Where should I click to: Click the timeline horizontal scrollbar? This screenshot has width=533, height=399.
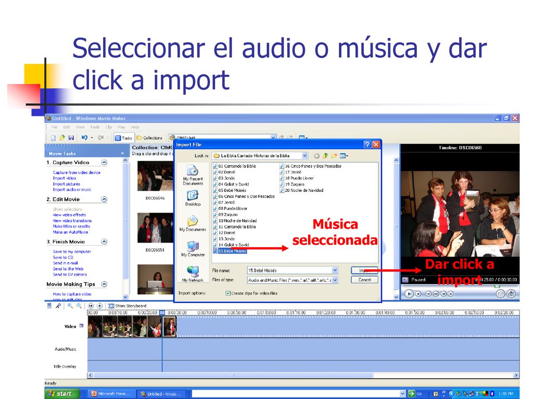tap(234, 375)
